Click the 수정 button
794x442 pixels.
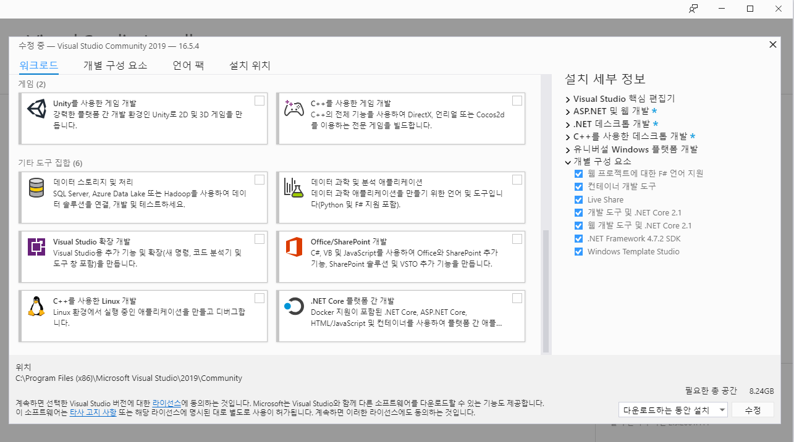point(753,410)
